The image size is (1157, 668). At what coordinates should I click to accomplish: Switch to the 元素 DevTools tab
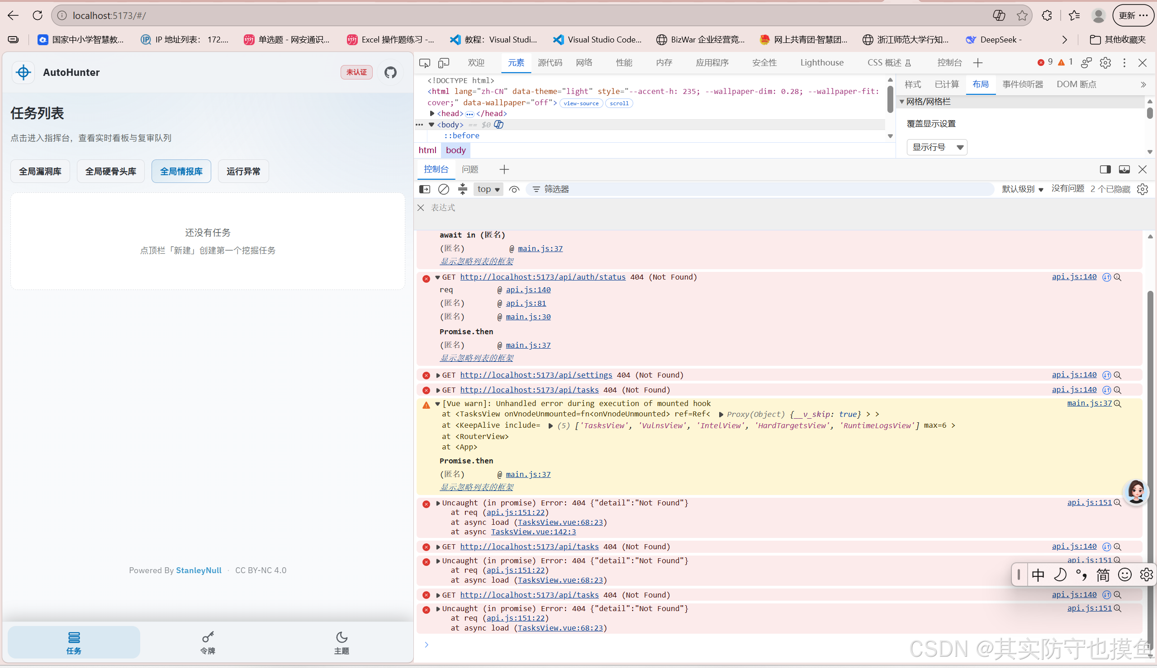tap(516, 63)
